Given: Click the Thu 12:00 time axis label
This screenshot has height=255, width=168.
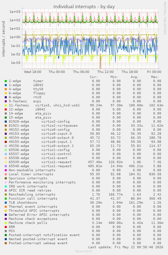Looking at the screenshot, I should (105, 72).
